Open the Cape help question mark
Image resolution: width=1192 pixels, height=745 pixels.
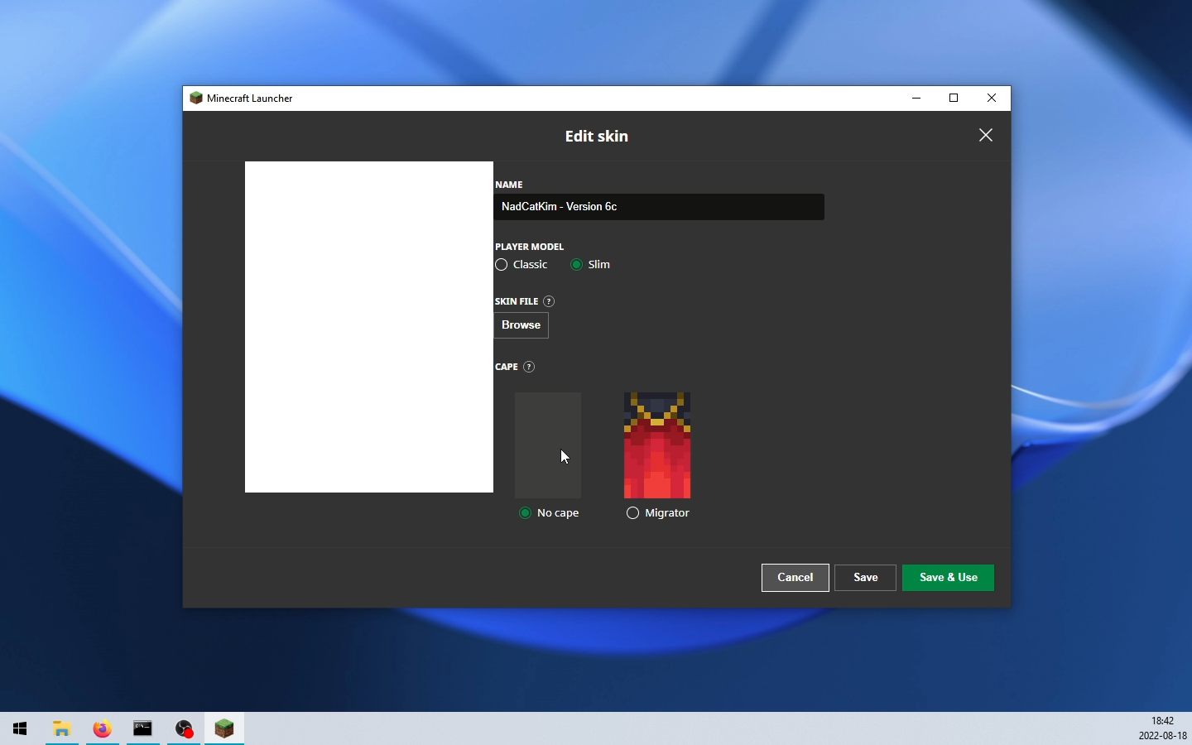click(530, 367)
